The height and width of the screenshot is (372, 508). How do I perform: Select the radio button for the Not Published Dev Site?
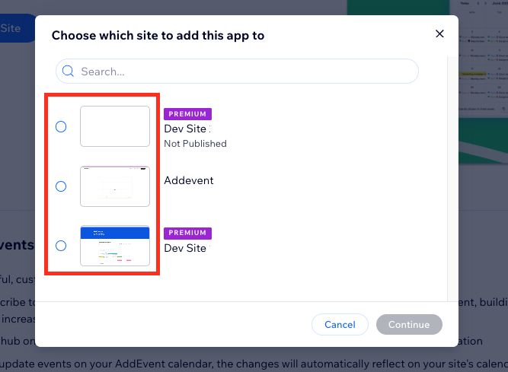point(61,126)
